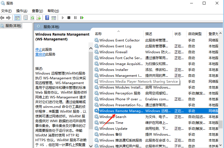
Task: Click the Pause service icon
Action: pyautogui.click(x=75, y=18)
